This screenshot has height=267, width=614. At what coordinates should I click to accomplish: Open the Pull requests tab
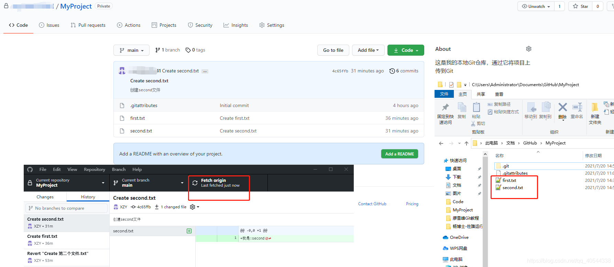88,25
